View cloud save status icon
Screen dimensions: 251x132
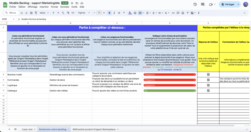click(x=82, y=3)
